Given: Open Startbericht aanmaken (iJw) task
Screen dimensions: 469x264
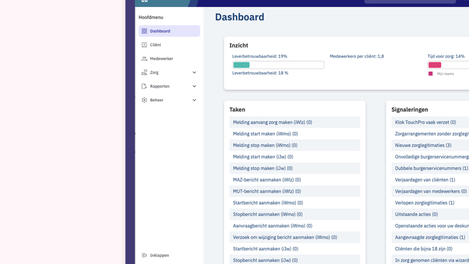Looking at the screenshot, I should (x=294, y=249).
